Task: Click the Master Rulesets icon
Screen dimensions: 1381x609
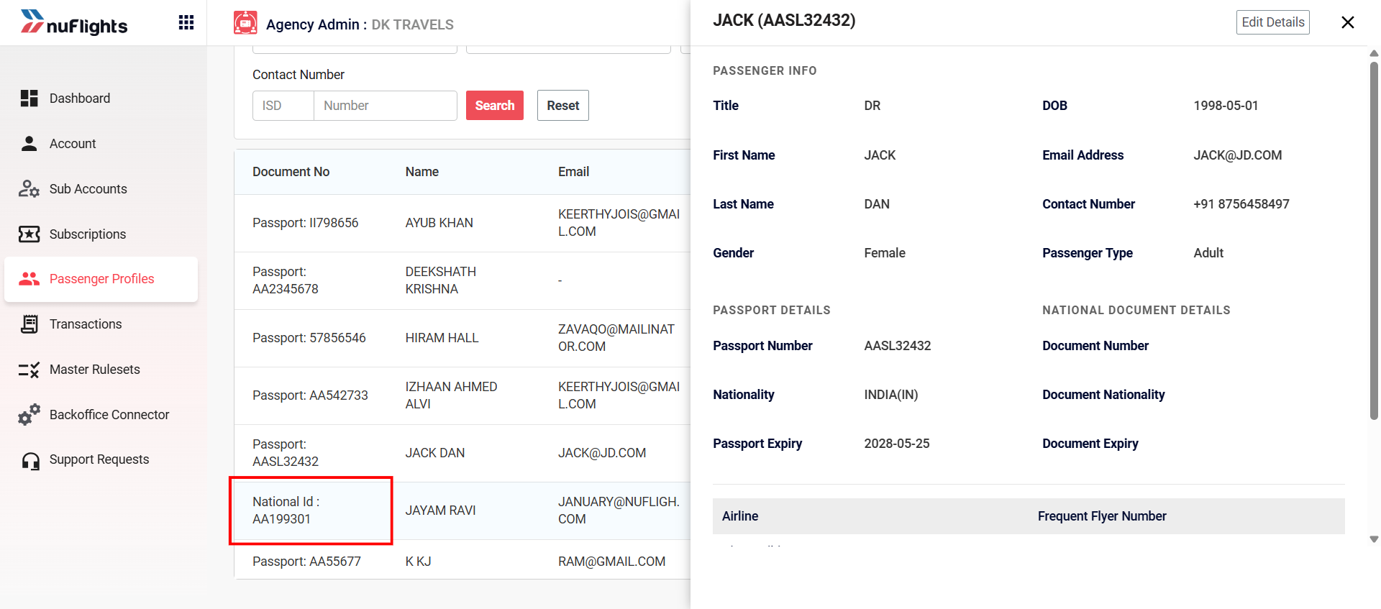Action: pyautogui.click(x=29, y=370)
